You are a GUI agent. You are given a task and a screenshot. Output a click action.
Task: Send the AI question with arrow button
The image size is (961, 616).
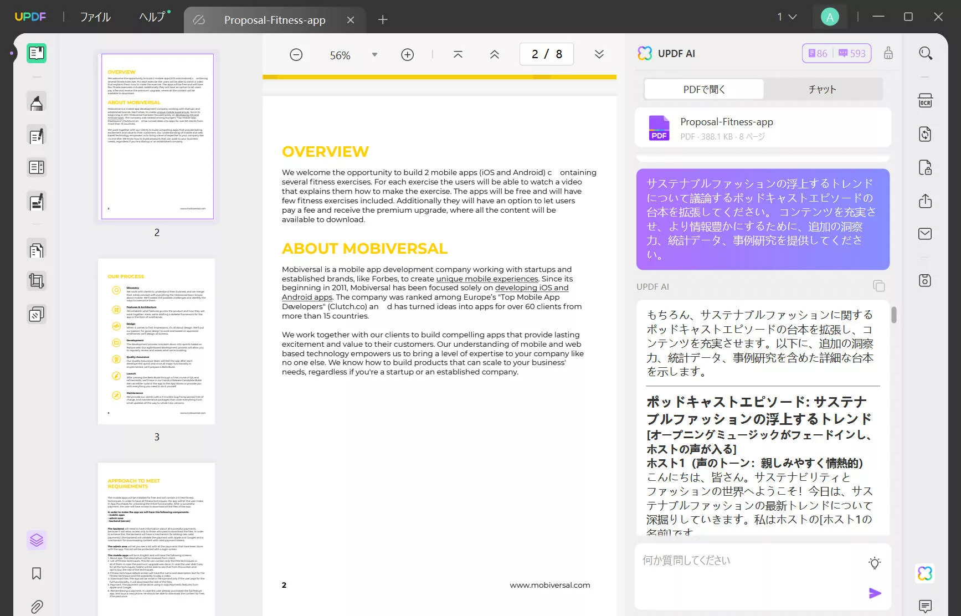[875, 593]
